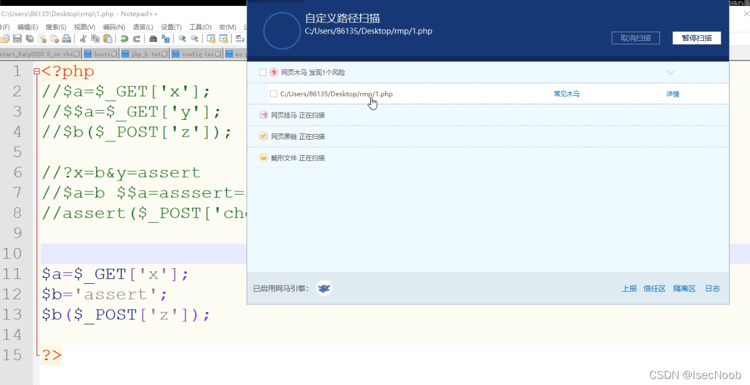
Task: Click line 13 code $b($_POST['z']);
Action: [126, 315]
